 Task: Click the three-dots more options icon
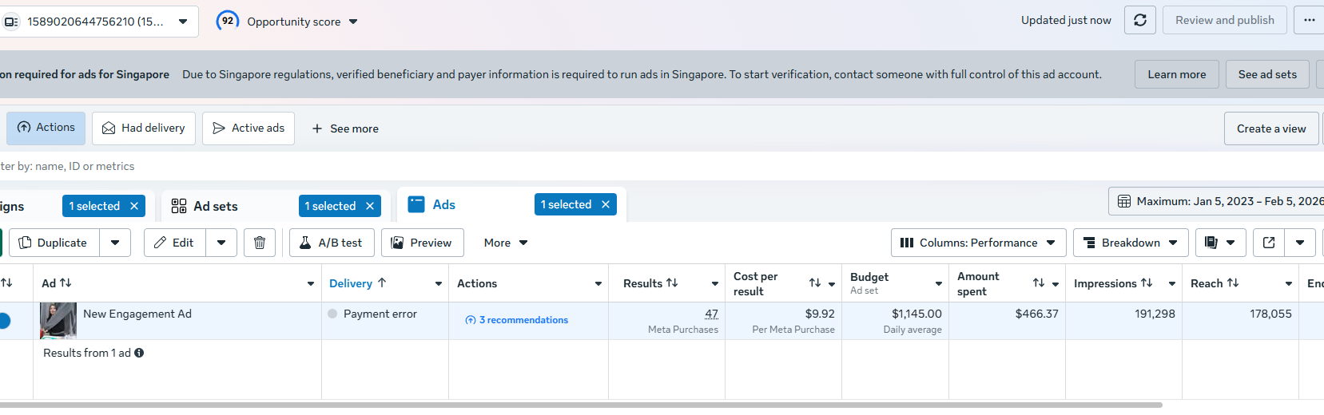[1309, 20]
